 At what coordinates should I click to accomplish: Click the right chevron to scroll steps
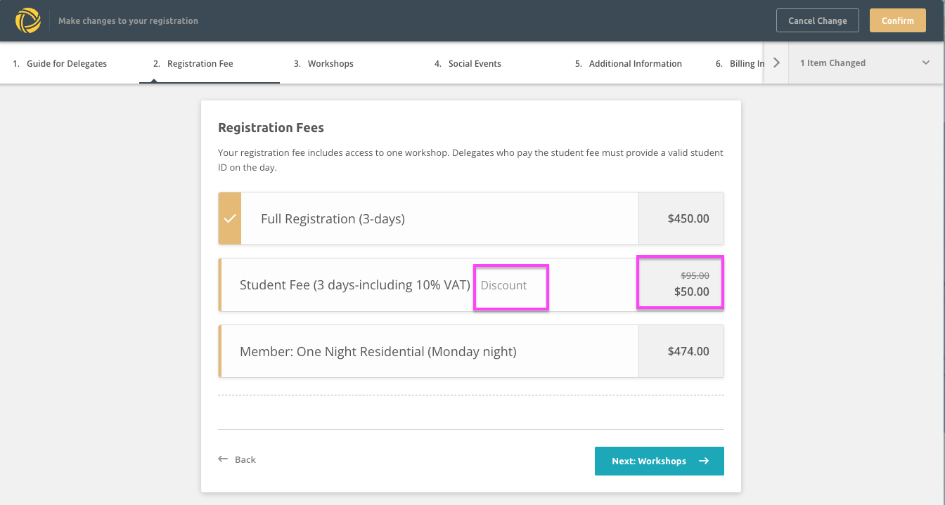click(776, 63)
